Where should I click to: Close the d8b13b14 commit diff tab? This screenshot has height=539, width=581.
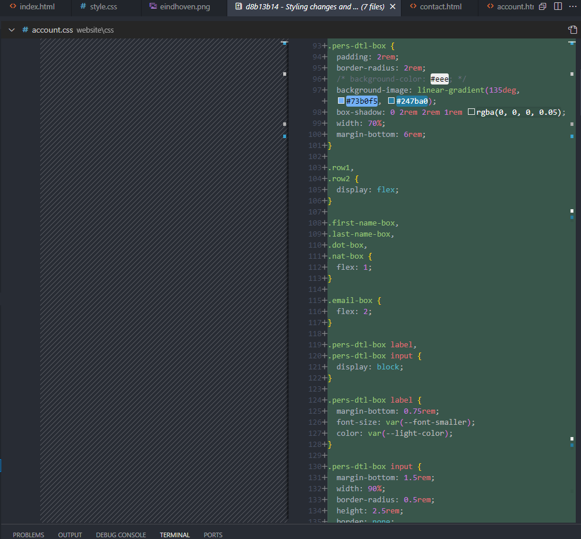tap(392, 7)
